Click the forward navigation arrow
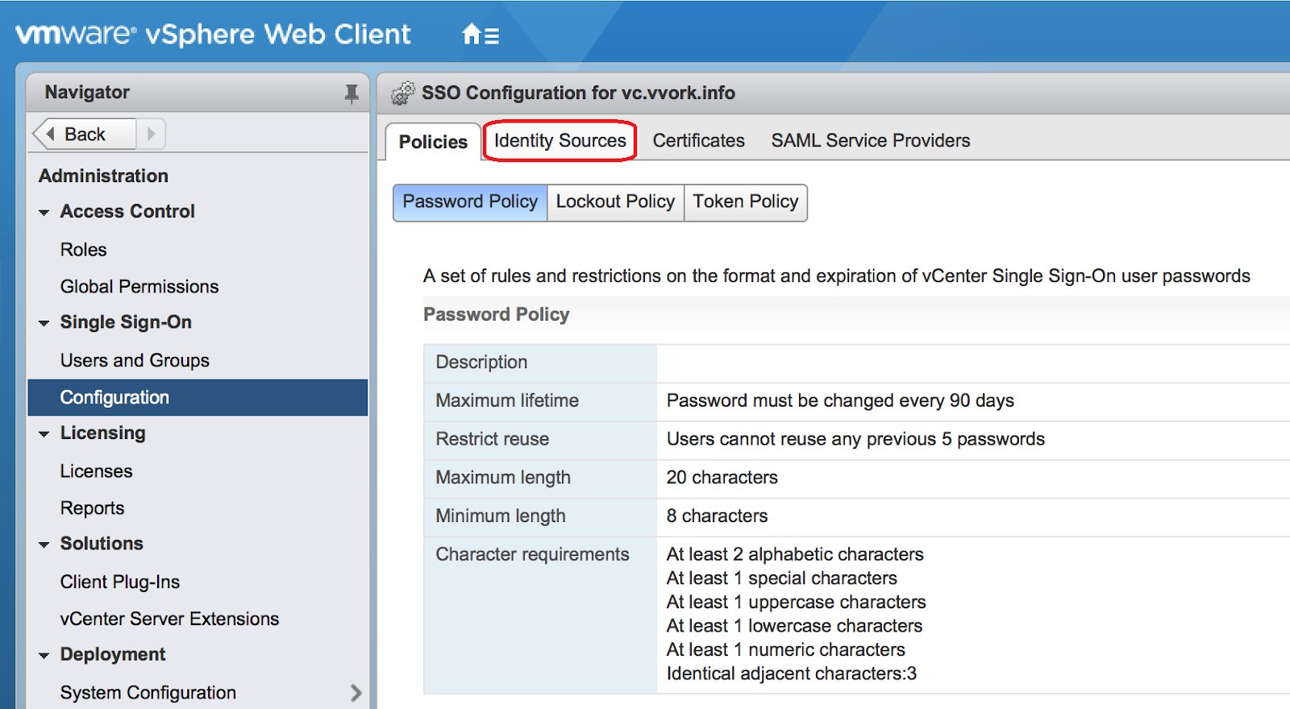Image resolution: width=1290 pixels, height=709 pixels. tap(151, 135)
